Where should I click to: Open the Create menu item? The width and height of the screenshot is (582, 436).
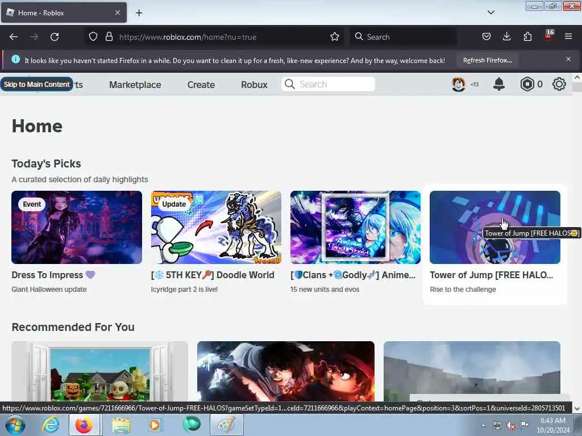(201, 85)
